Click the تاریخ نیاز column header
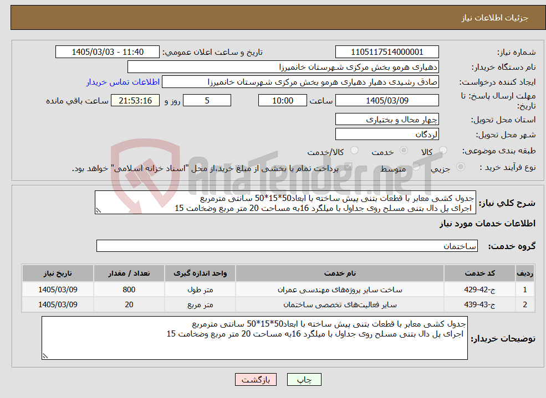This screenshot has height=398, width=546. pyautogui.click(x=58, y=273)
